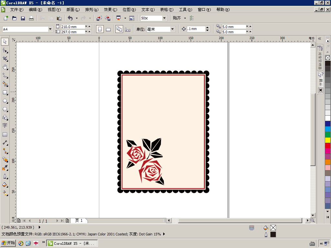Select the Pan hand tool

pos(5,67)
